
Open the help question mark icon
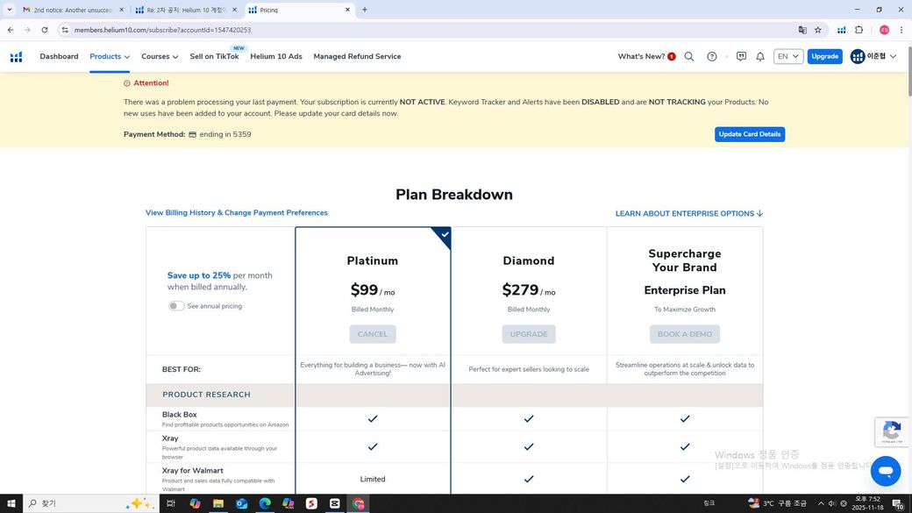[x=712, y=56]
